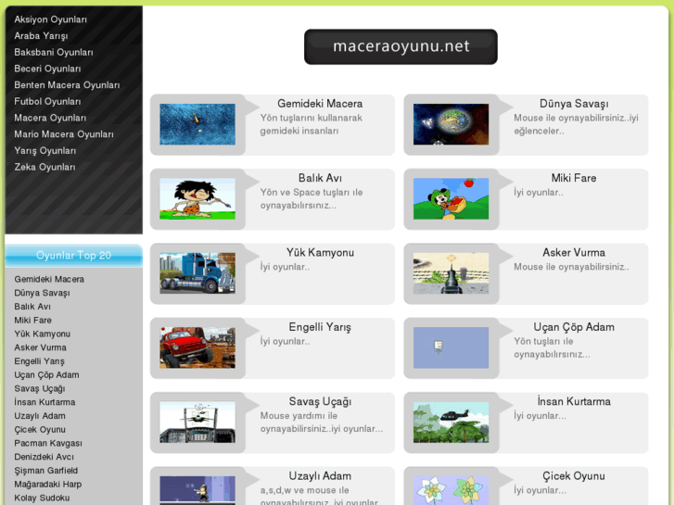Viewport: 674px width, 505px height.
Task: Open Çiçek Oyunu in Top 20 list
Action: pyautogui.click(x=40, y=429)
